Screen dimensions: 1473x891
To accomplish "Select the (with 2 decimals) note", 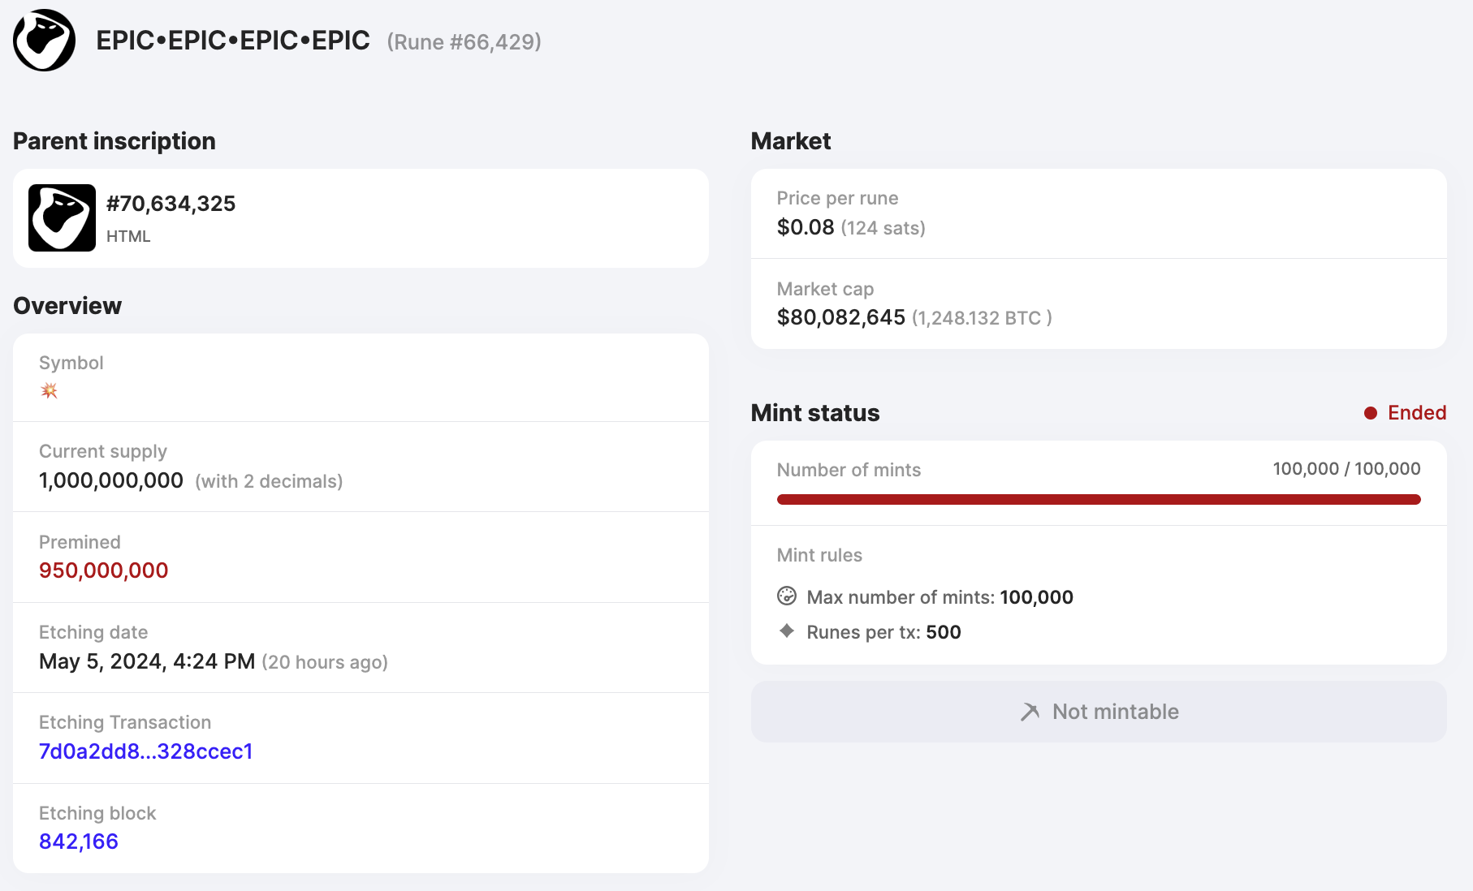I will click(x=269, y=481).
